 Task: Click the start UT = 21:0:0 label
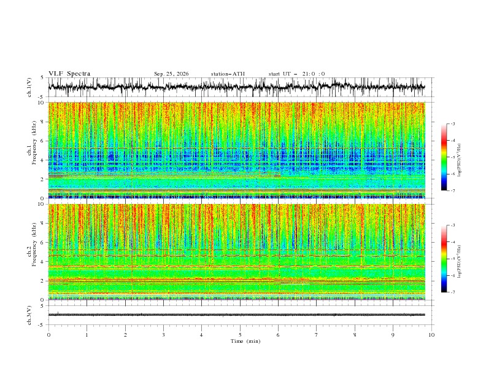click(x=296, y=74)
